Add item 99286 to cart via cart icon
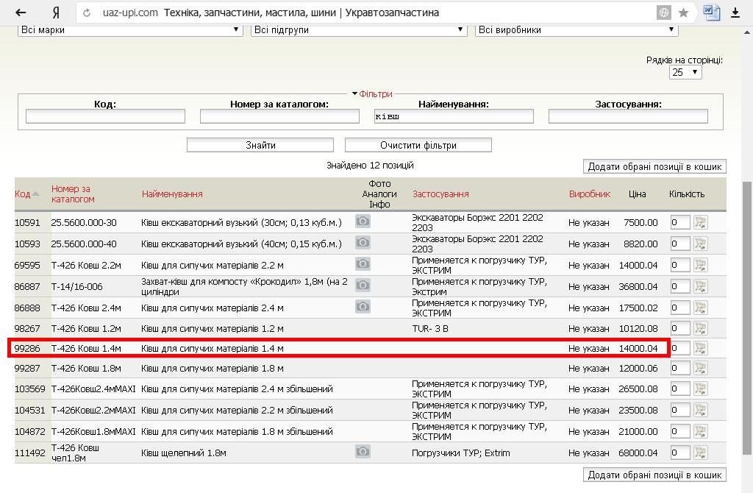Screen dimensions: 753x493 click(699, 348)
